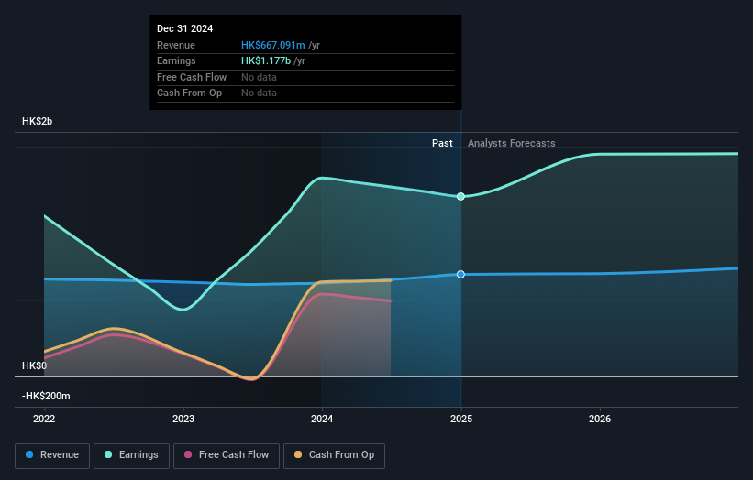This screenshot has height=480, width=753.
Task: Click the Earnings data point at 2025
Action: click(x=460, y=196)
